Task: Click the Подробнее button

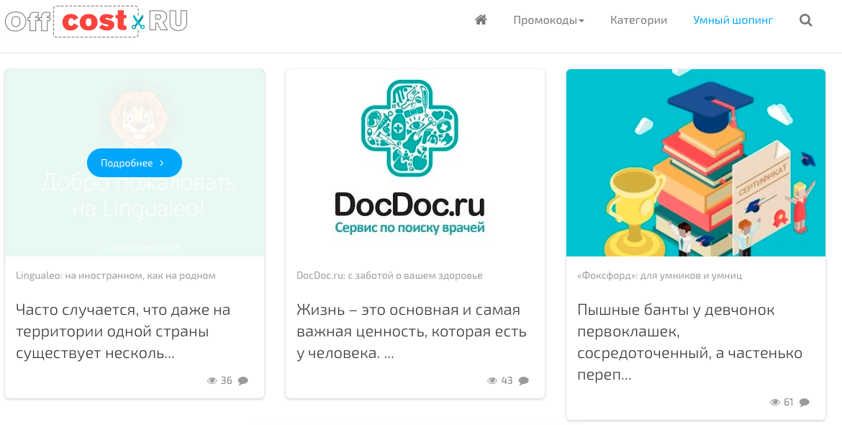Action: [135, 163]
